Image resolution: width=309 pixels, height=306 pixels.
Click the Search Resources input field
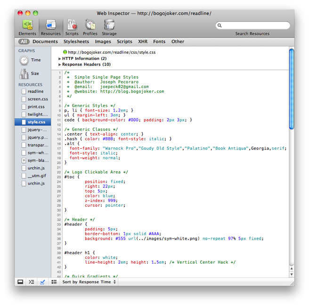coord(253,25)
